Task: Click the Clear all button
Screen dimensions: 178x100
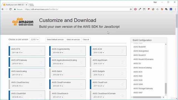Action: click(86, 39)
